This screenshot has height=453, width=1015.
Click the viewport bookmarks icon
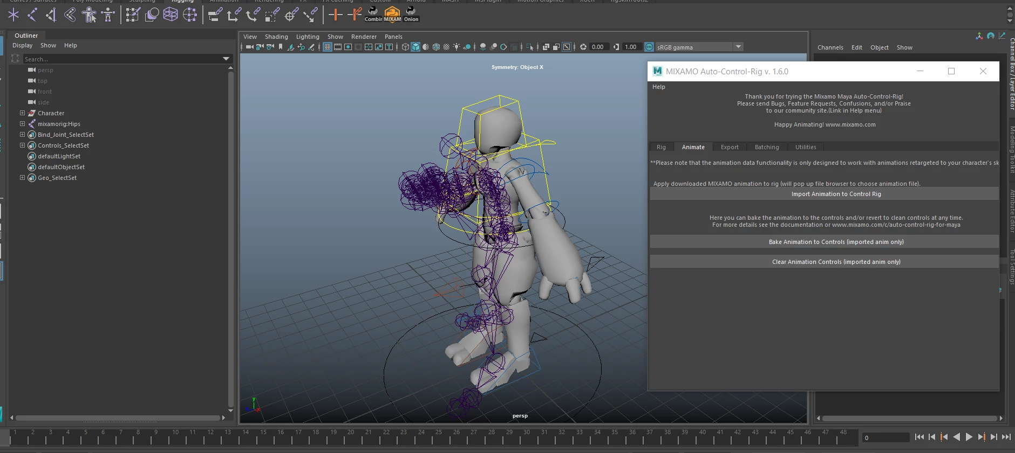281,47
